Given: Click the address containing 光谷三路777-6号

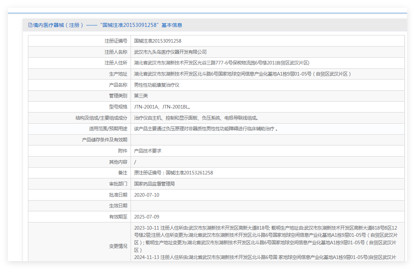Looking at the screenshot, I should (222, 63).
